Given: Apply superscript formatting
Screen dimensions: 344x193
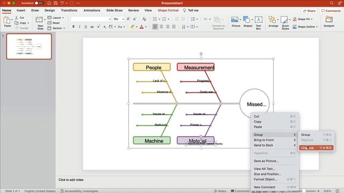Looking at the screenshot, I should pos(98,27).
